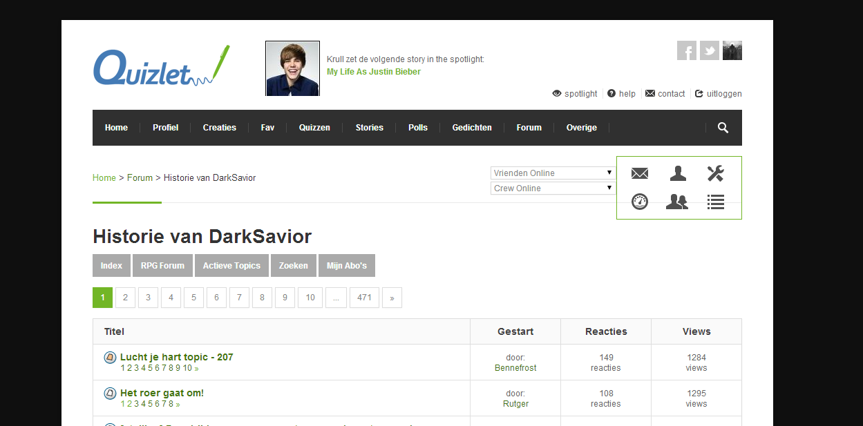
Task: Click topic icon beside Lucht je hart topic
Action: [110, 357]
